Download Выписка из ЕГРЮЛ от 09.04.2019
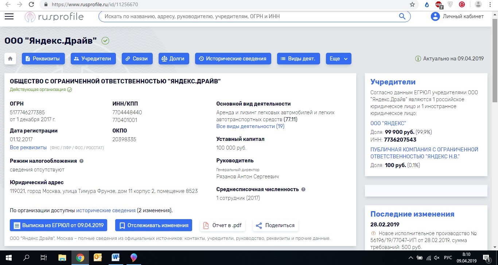Screen dimensions: 498x265 point(59,225)
